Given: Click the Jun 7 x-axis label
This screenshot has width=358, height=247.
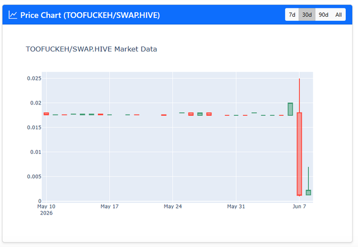Looking at the screenshot, I should click(x=299, y=206).
